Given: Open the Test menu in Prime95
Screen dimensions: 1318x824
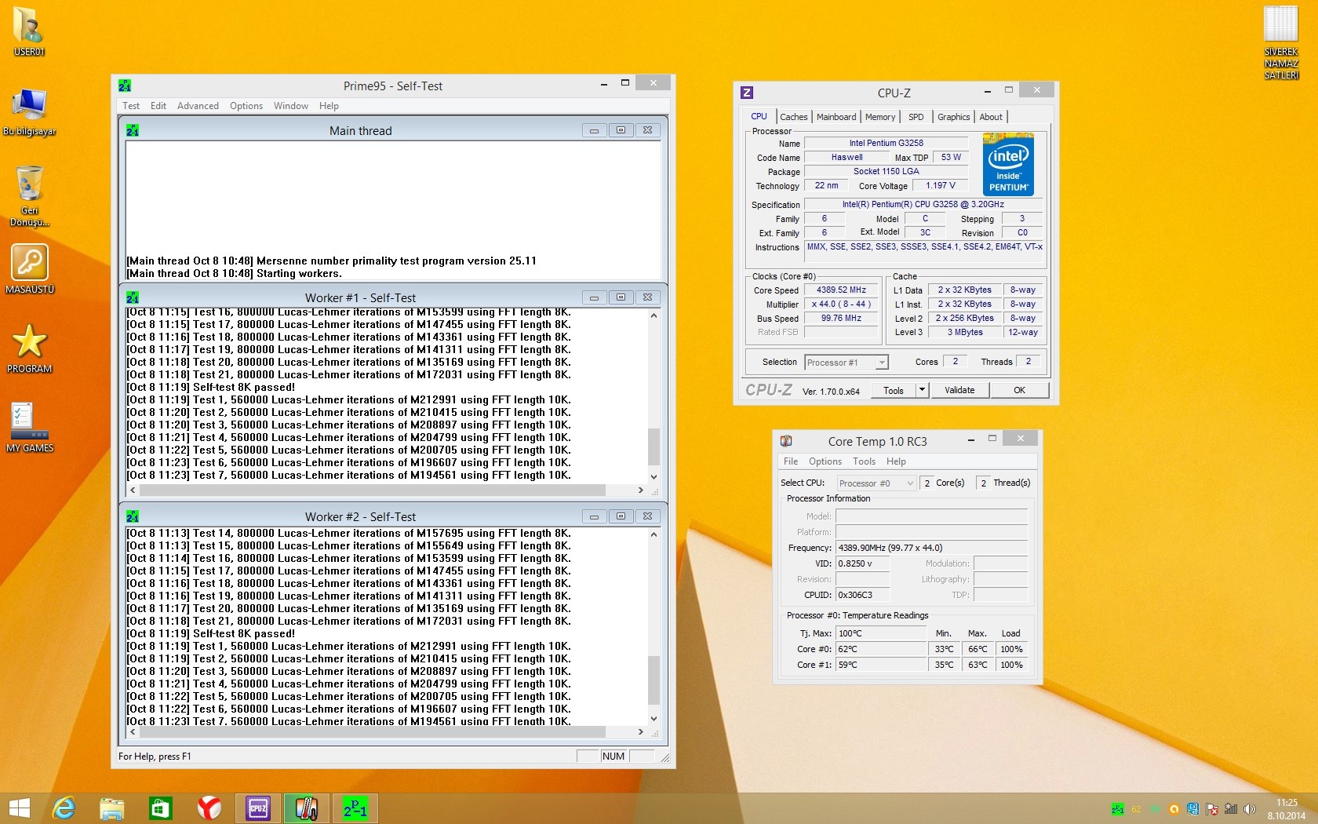Looking at the screenshot, I should coord(131,106).
